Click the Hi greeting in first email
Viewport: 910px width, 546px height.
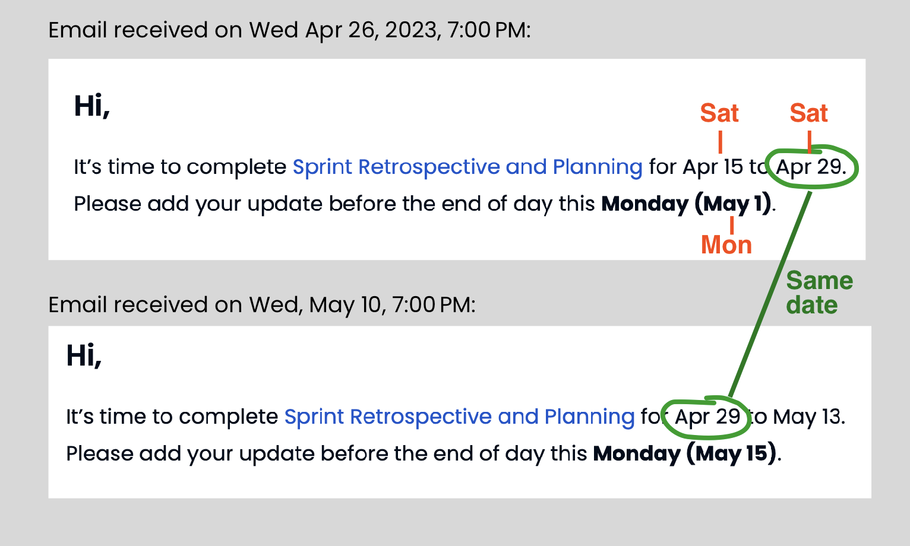[92, 107]
